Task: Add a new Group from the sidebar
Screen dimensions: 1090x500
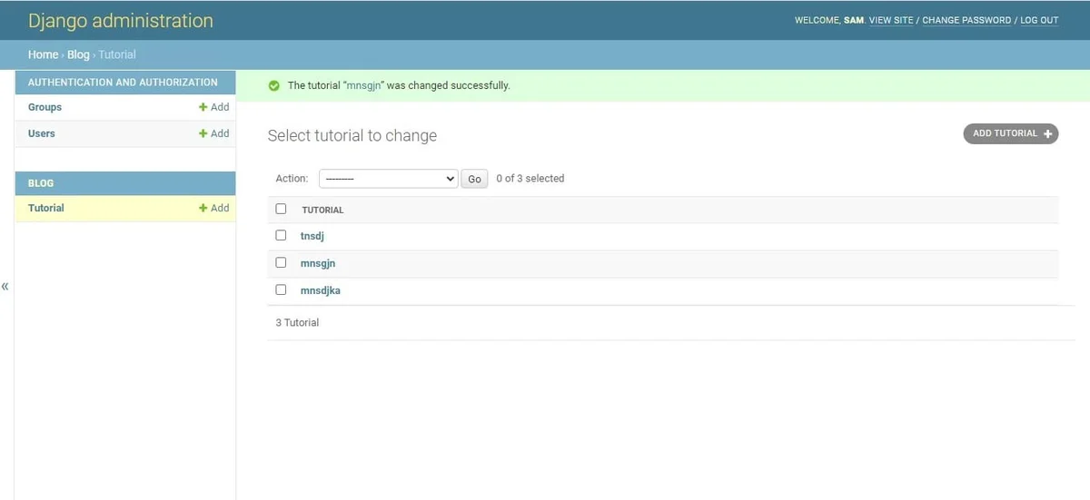Action: coord(214,107)
